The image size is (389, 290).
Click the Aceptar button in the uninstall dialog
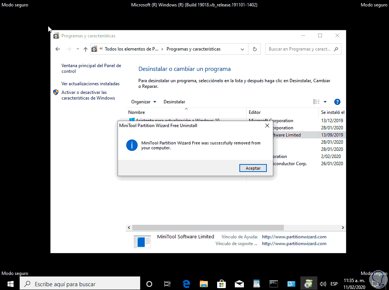pyautogui.click(x=253, y=168)
